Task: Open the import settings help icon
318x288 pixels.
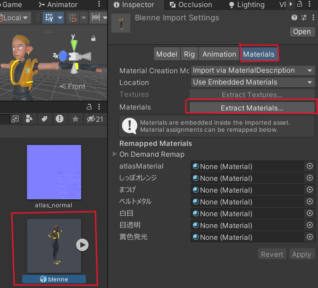Action: point(294,18)
